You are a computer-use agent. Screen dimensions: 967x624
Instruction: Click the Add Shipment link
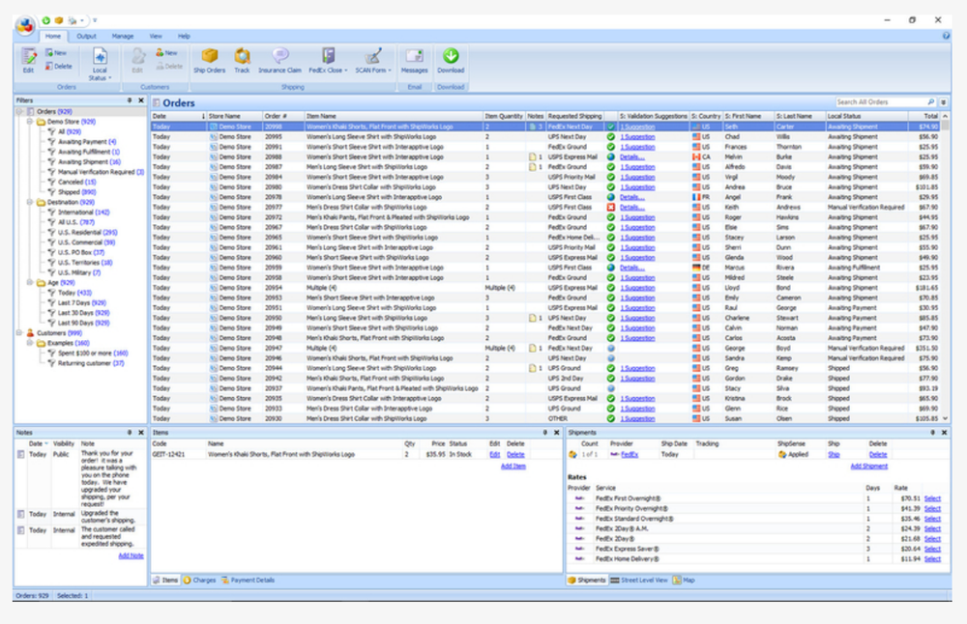[869, 467]
